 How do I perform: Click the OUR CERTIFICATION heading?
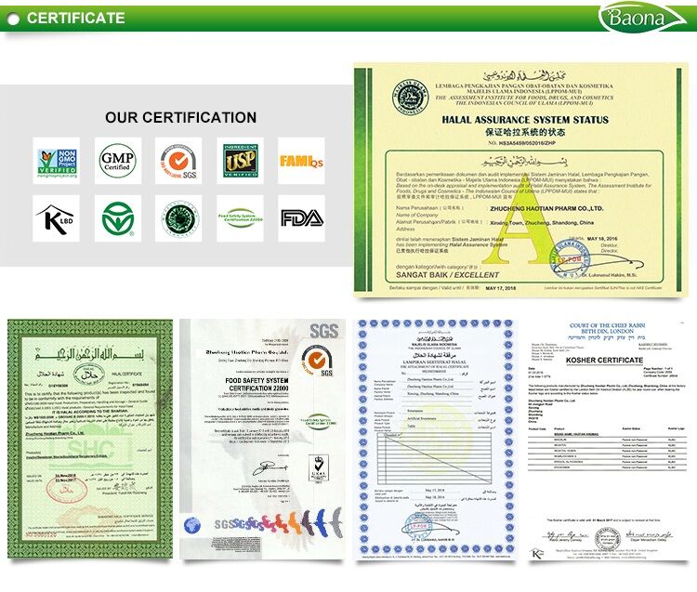(x=180, y=118)
